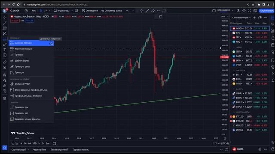This screenshot has height=154, width=275.
Task: Start Market replay (Симулятор рынка)
Action: 112,11
